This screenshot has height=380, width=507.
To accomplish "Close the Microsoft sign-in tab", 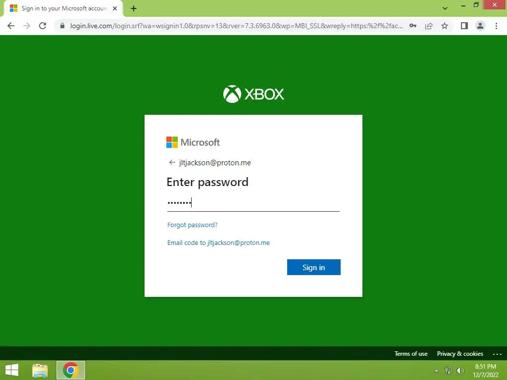I will coord(115,8).
